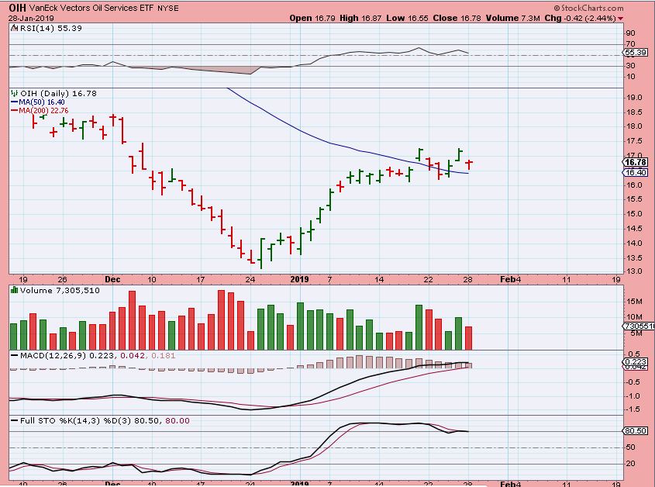Click the MA(50) 16.40 legend text
The image size is (655, 487).
[x=42, y=102]
